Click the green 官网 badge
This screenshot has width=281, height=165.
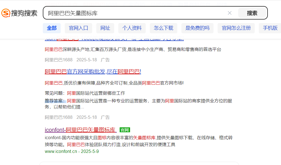(125, 130)
